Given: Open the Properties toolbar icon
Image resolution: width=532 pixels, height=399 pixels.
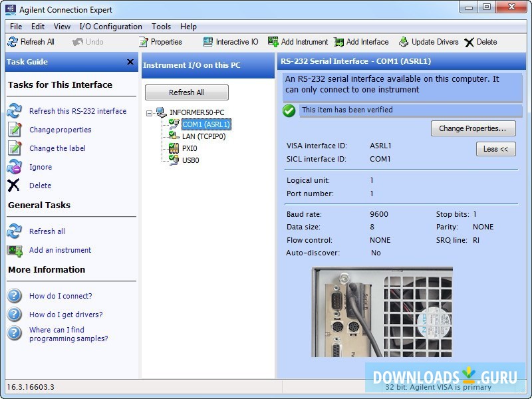Looking at the screenshot, I should click(142, 42).
